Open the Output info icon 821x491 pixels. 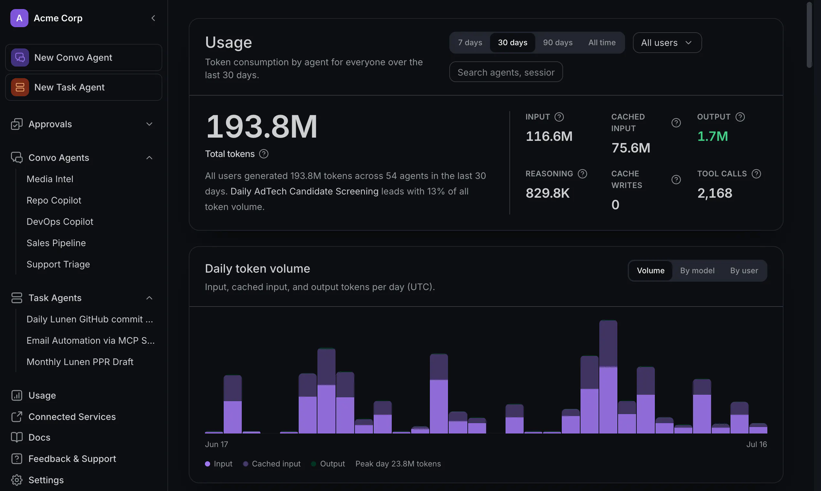click(740, 117)
